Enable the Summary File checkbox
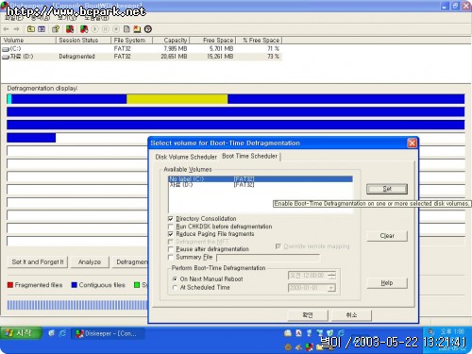Viewport: 472px width, 354px height. tap(171, 257)
